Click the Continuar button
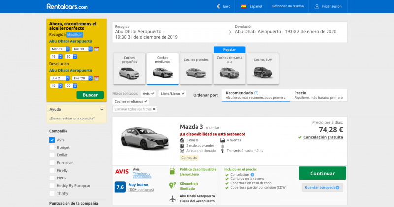Viewport: 394px width, 207px height. (323, 173)
